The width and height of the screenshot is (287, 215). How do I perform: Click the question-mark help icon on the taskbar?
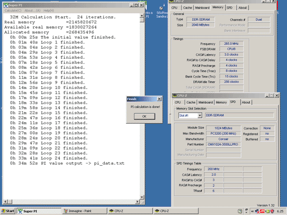click(240, 211)
